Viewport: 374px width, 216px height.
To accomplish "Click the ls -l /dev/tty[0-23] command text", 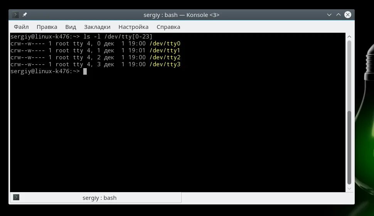I will pos(118,37).
